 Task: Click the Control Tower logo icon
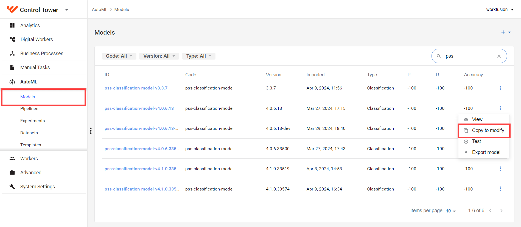[12, 9]
